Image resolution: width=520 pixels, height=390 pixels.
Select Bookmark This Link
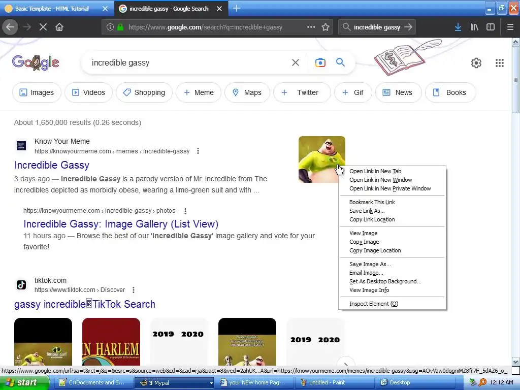point(392,202)
